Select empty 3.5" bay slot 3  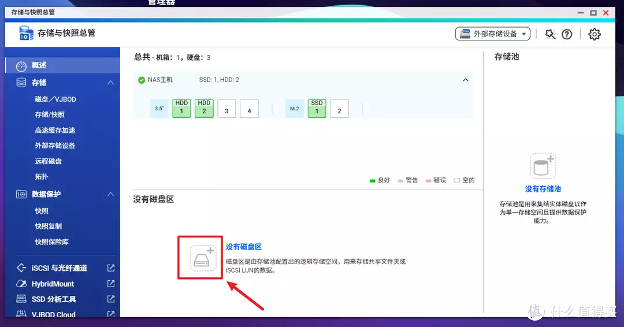[227, 109]
